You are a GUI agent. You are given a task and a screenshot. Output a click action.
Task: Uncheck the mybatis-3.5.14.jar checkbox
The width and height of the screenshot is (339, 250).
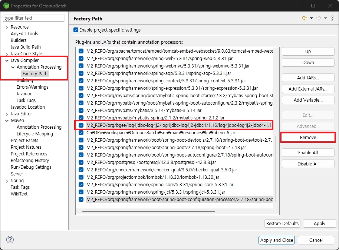[81, 110]
